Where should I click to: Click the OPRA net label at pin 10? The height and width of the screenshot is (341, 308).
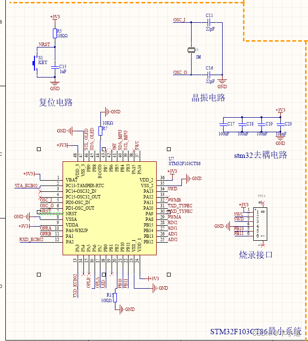pyautogui.click(x=46, y=228)
